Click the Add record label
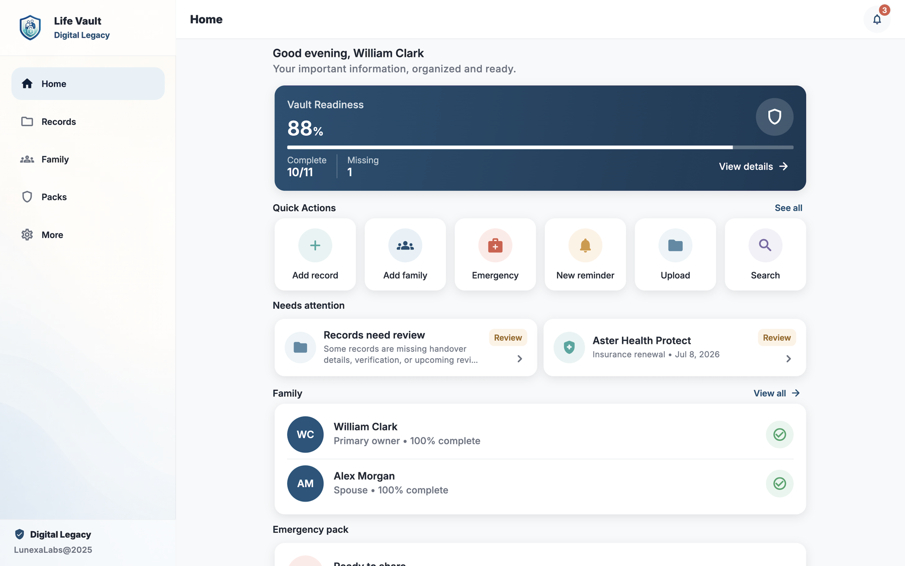The width and height of the screenshot is (905, 566). 315,275
